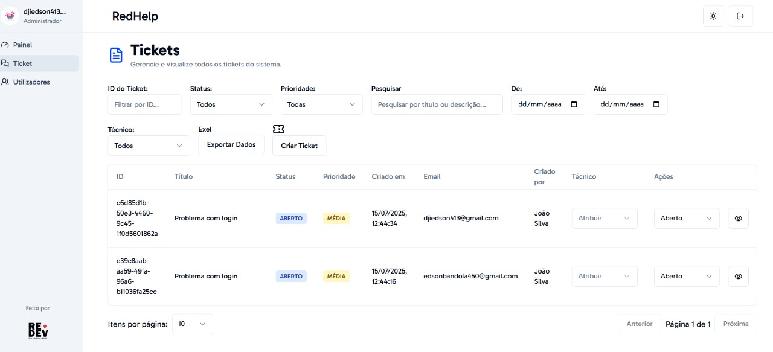Viewport: 773px width, 352px height.
Task: Switch to the Painel sidebar section
Action: 22,45
